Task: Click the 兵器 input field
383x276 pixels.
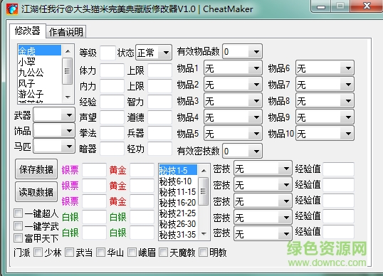Action: 159,133
